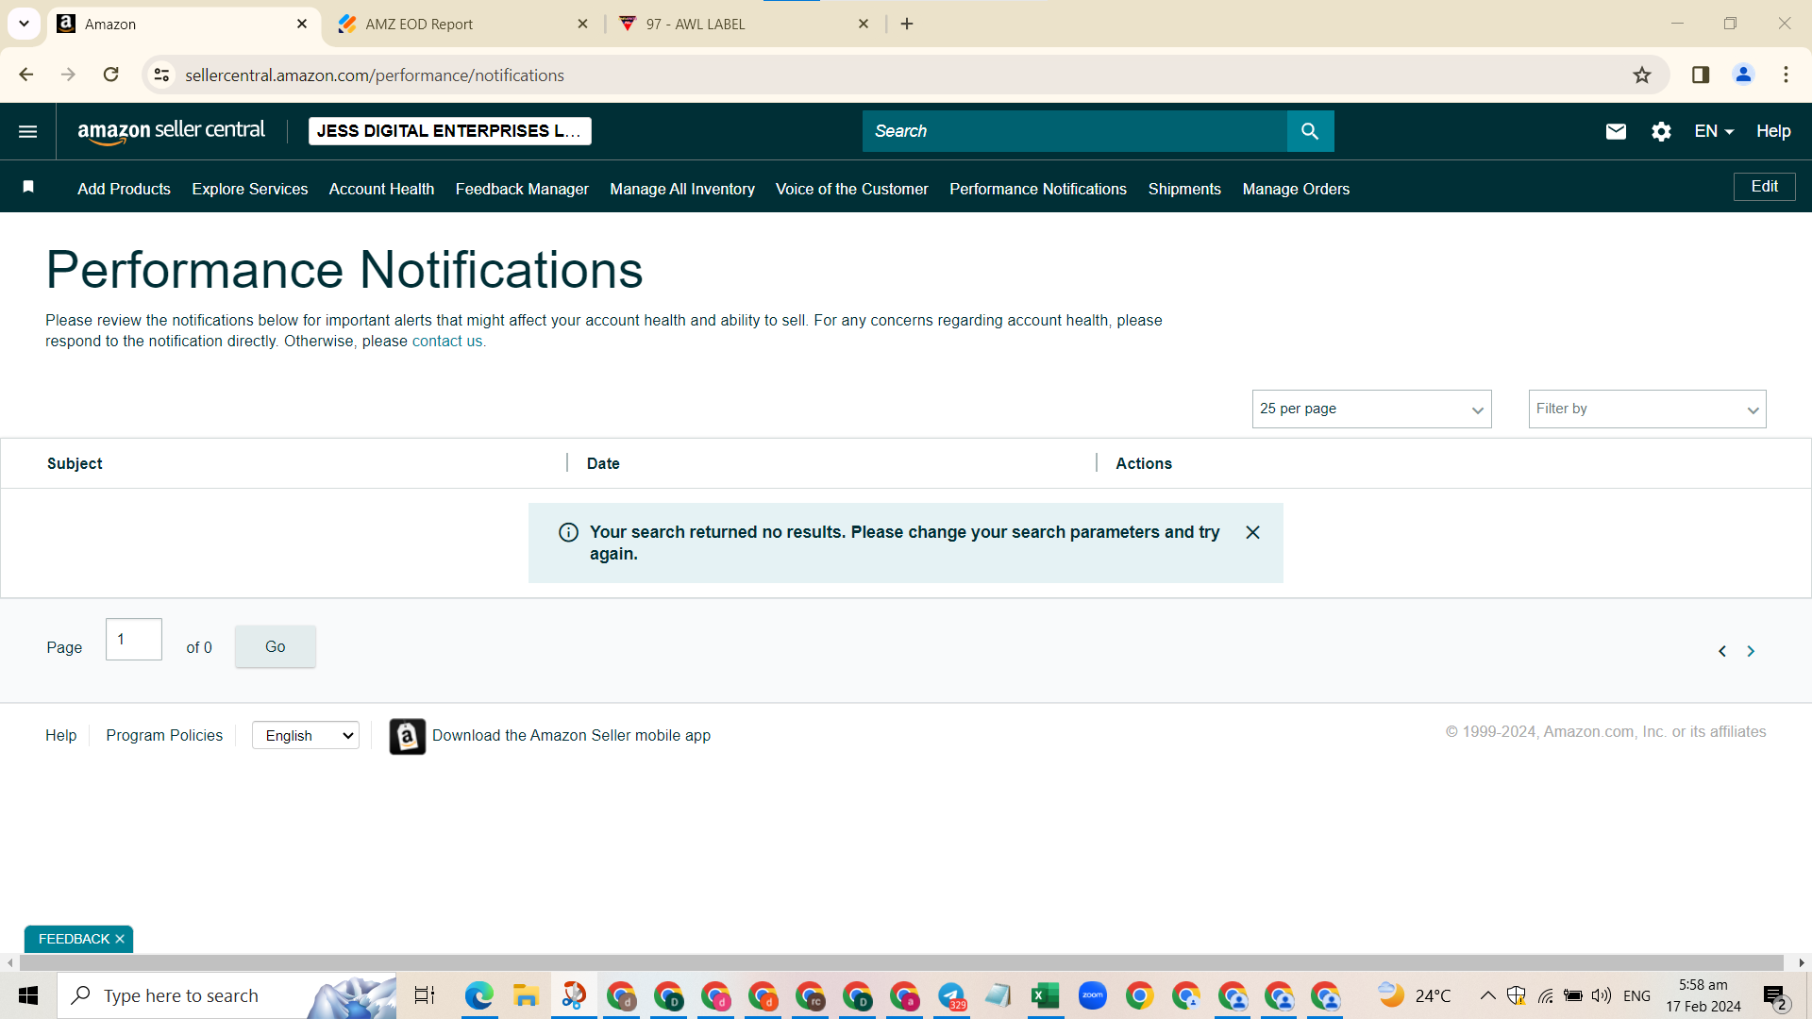
Task: Open the footer Help link
Action: [60, 735]
